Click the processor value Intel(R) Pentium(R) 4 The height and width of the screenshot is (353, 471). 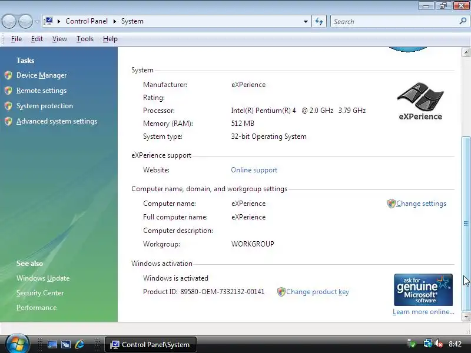[263, 111]
